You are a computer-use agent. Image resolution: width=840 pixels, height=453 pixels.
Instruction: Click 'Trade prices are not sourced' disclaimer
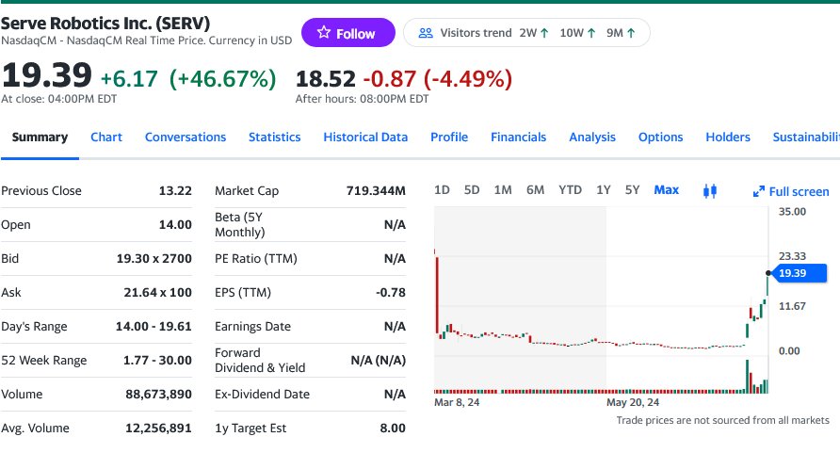pos(722,420)
